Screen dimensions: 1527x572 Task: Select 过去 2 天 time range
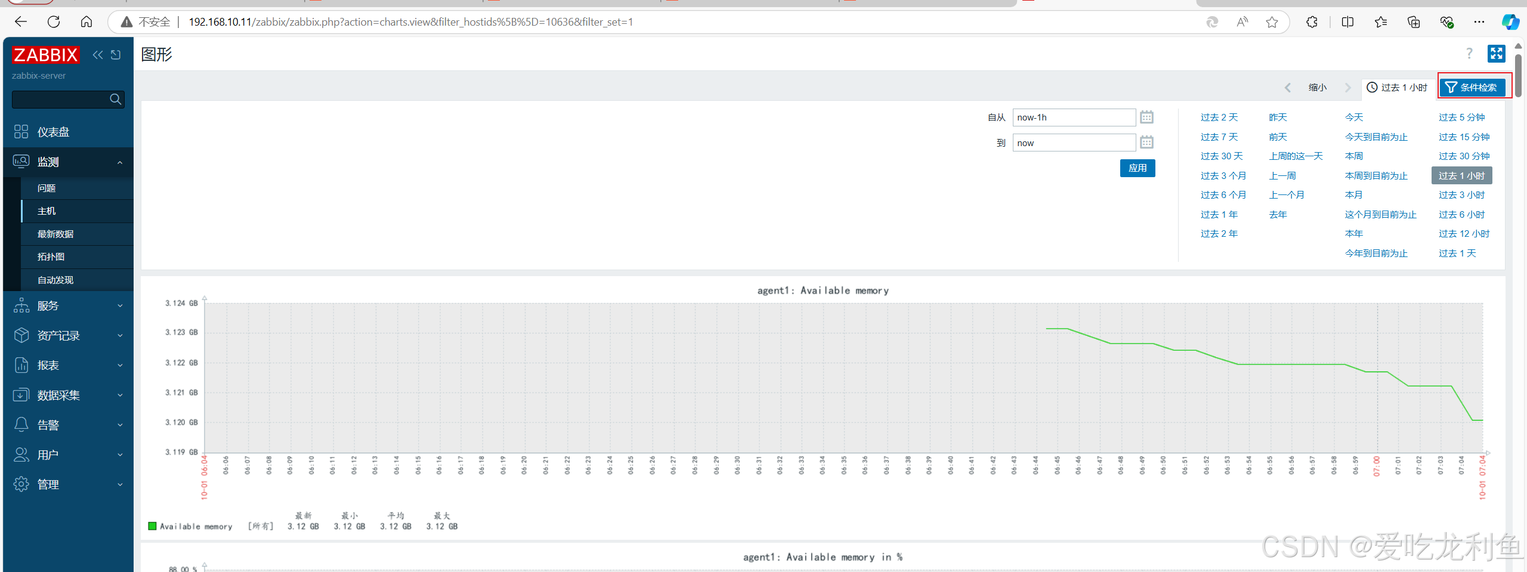click(x=1219, y=118)
